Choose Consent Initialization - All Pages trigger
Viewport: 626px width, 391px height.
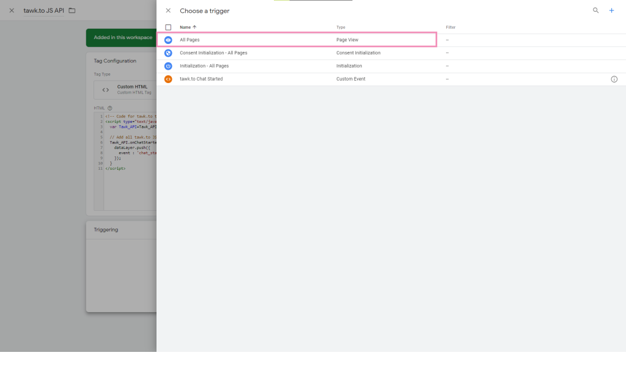213,53
